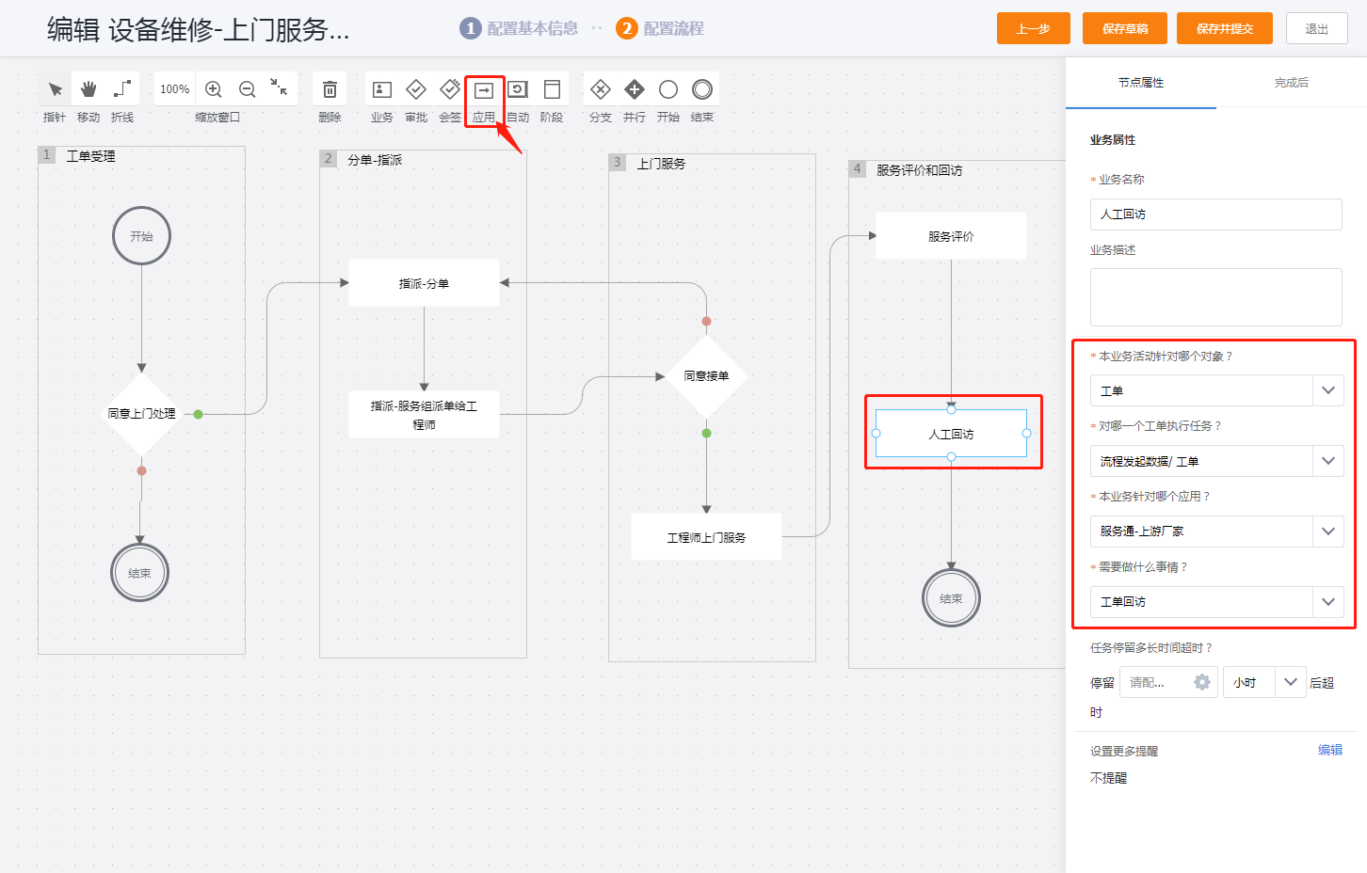Add a branch (分支) gateway
This screenshot has width=1367, height=873.
coord(601,89)
